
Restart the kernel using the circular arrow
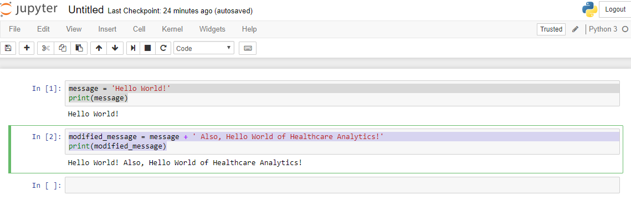[x=163, y=48]
